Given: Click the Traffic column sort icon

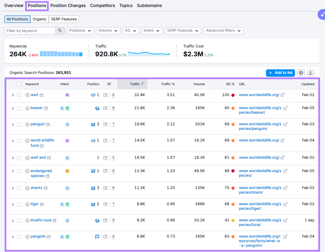Looking at the screenshot, I should (143, 84).
